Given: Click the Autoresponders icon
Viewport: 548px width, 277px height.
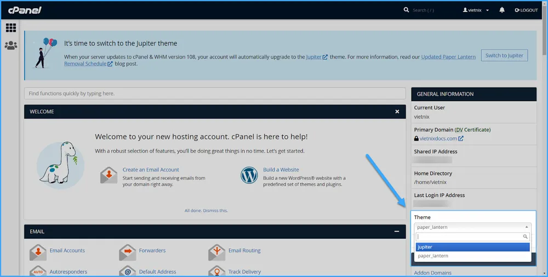Looking at the screenshot, I should coord(38,272).
